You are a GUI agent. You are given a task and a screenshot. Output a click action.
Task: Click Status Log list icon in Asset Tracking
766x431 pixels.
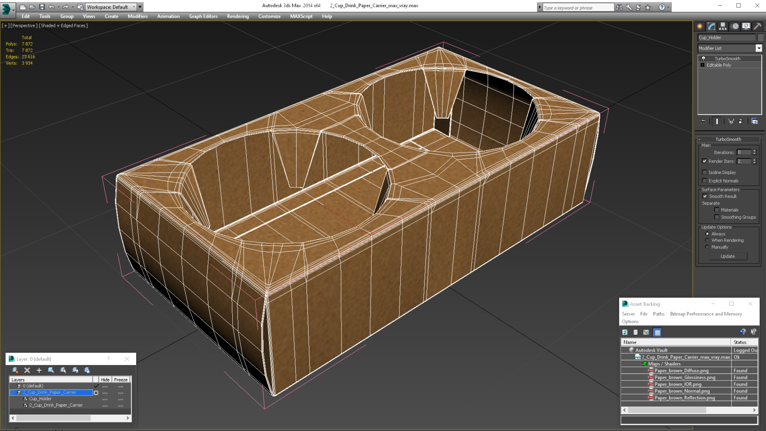point(635,332)
